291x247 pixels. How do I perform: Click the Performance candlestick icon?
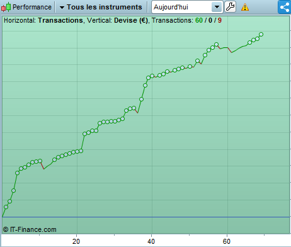[6, 7]
